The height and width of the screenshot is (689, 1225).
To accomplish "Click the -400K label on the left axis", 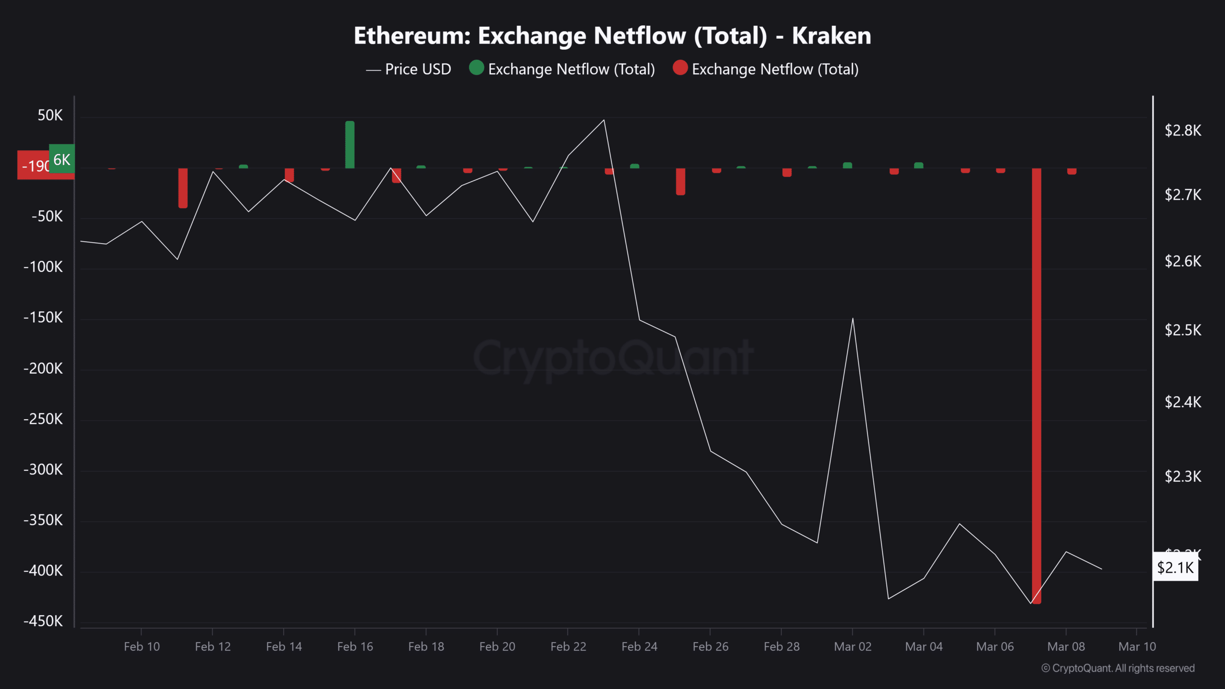I will pos(43,570).
